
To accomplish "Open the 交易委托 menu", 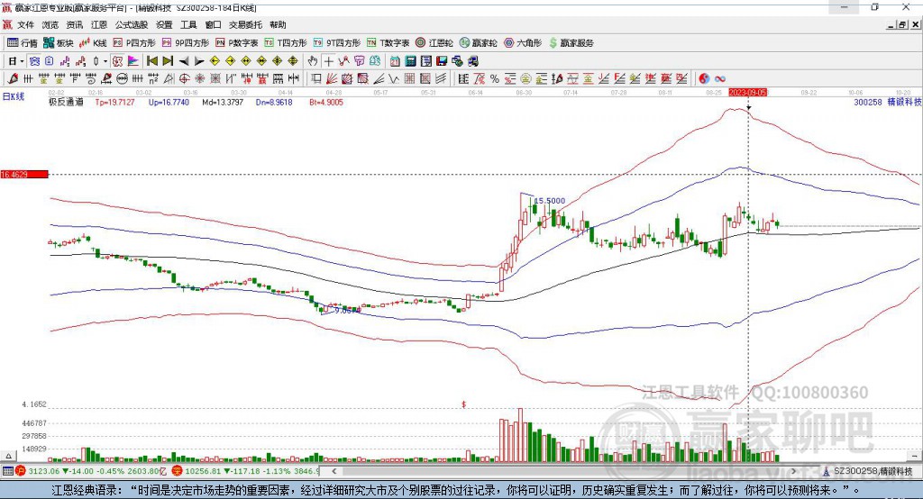I will (x=245, y=24).
